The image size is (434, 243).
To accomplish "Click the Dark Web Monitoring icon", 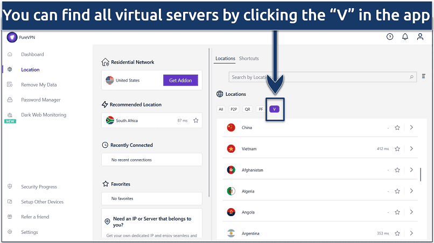I will coord(10,115).
